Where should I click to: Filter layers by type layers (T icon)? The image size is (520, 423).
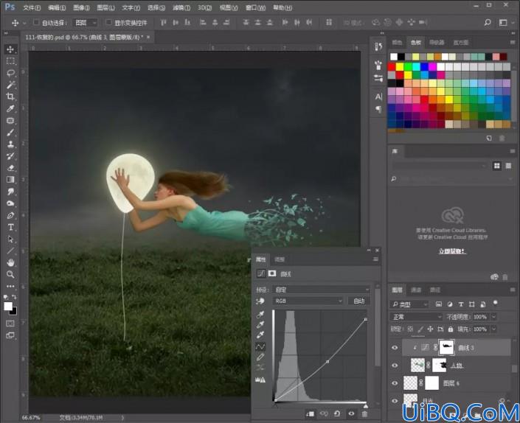(x=461, y=304)
